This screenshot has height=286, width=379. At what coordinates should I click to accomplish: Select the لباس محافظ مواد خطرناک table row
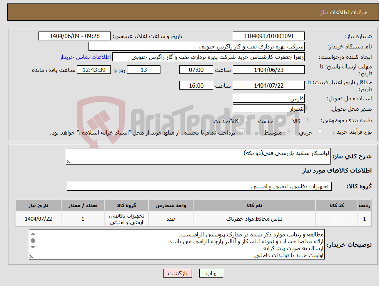tap(254, 218)
